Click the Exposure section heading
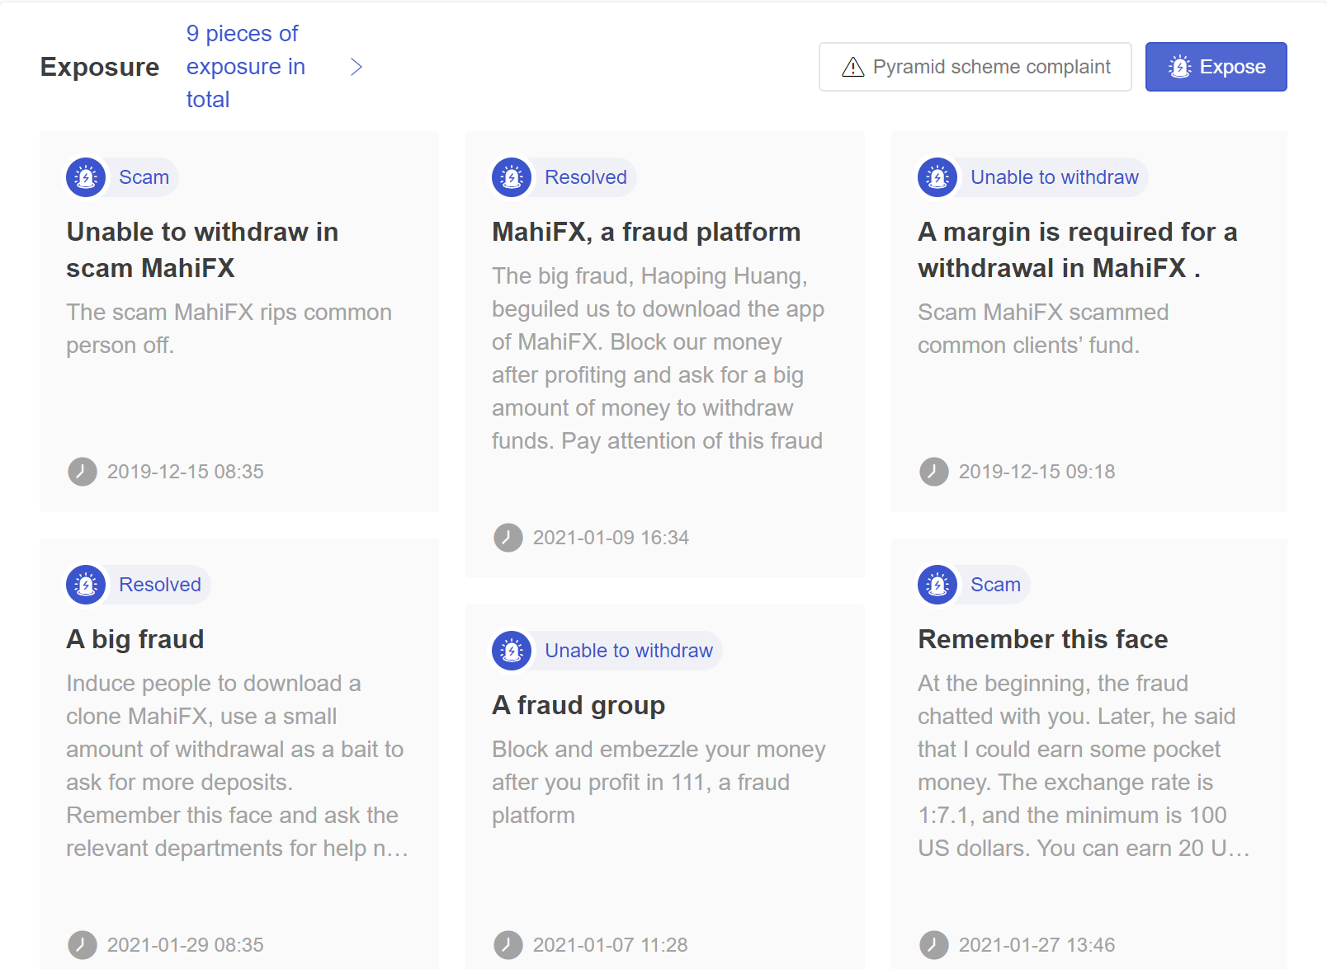Viewport: 1327px width, 969px height. tap(100, 67)
